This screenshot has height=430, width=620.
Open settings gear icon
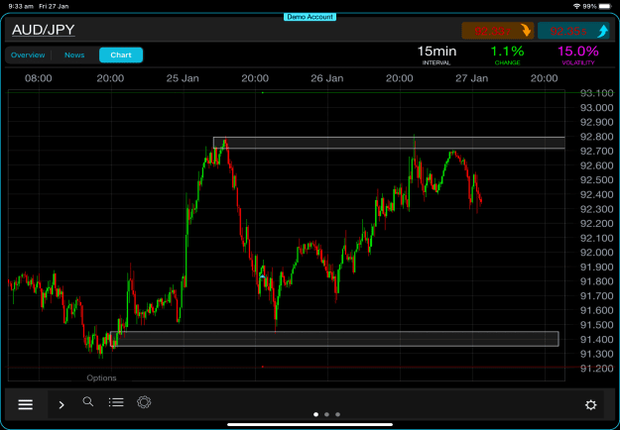(x=591, y=404)
